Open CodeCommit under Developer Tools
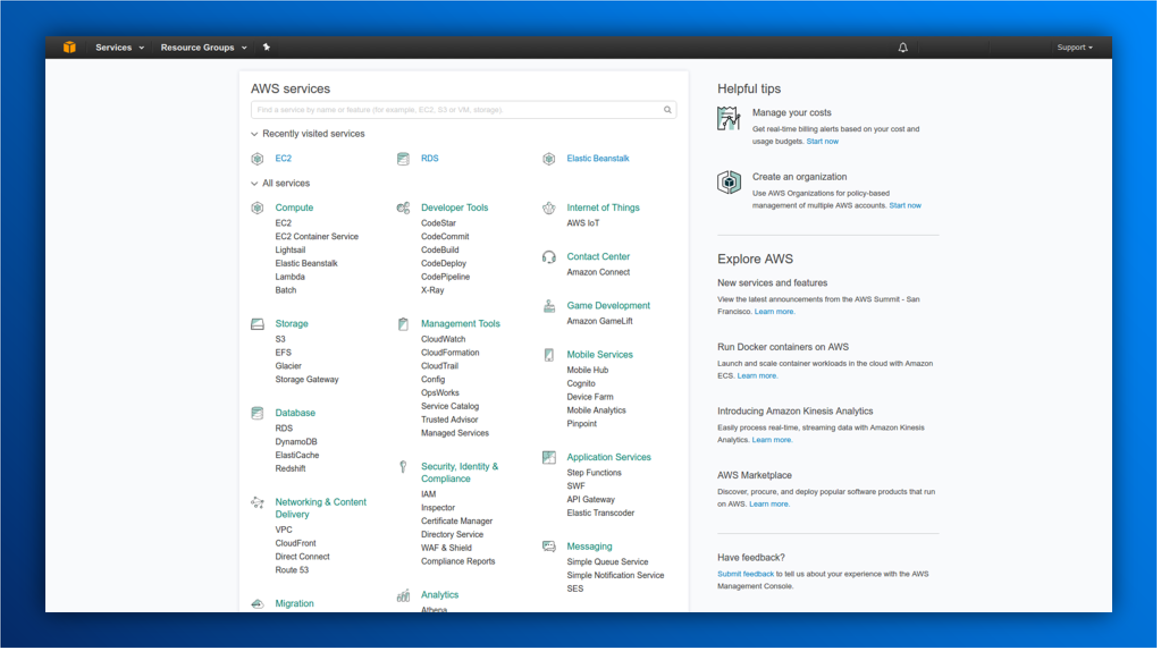This screenshot has height=648, width=1157. (445, 236)
